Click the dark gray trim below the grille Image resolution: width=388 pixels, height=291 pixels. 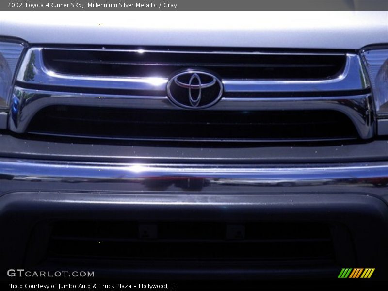[194, 151]
